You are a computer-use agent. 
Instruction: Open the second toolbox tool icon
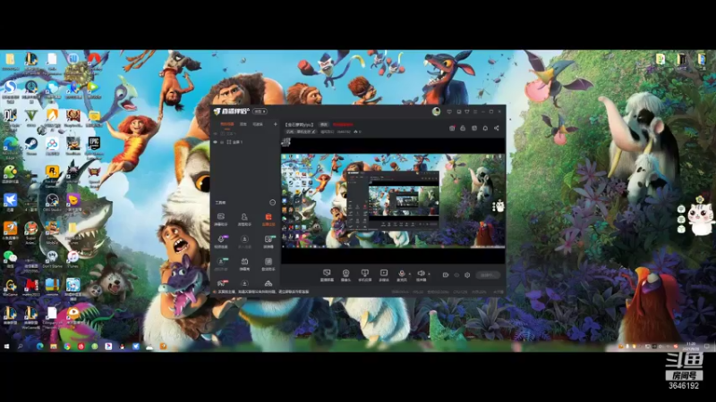[x=244, y=219]
